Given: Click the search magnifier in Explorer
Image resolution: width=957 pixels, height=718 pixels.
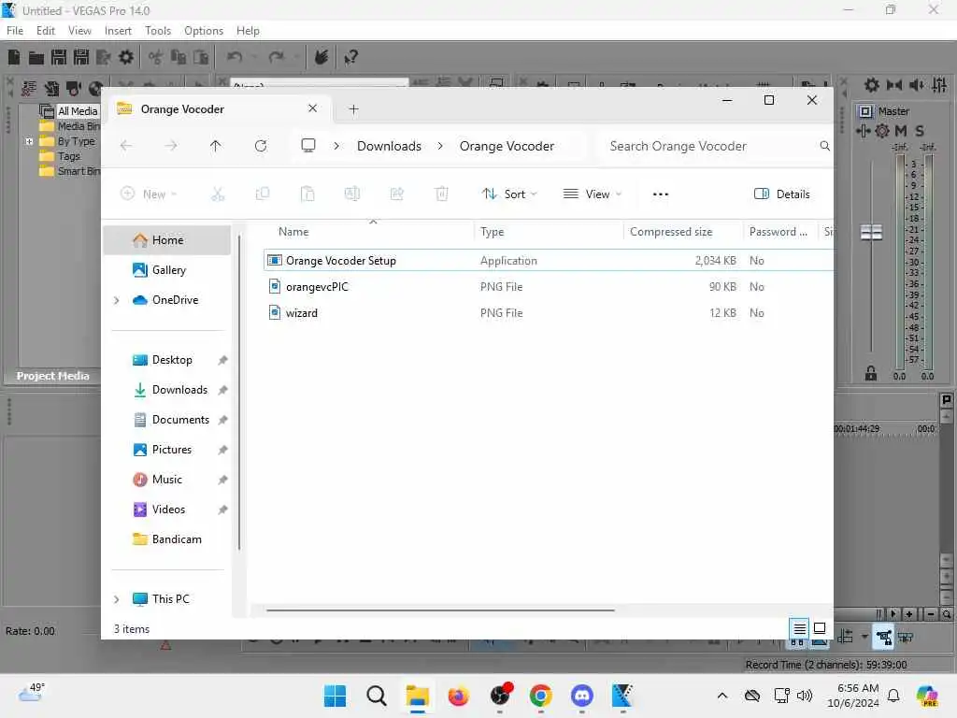Looking at the screenshot, I should click(824, 146).
